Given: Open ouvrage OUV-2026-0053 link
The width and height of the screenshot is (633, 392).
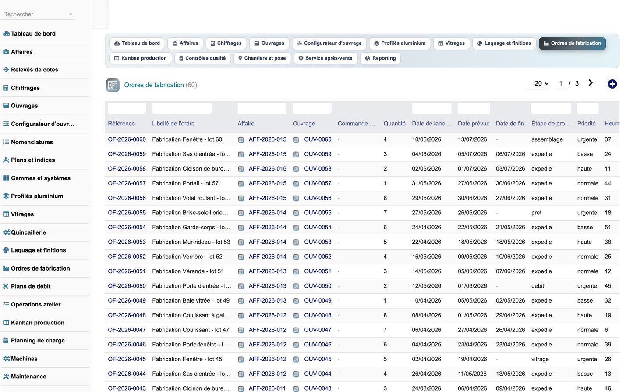Looking at the screenshot, I should [318, 242].
